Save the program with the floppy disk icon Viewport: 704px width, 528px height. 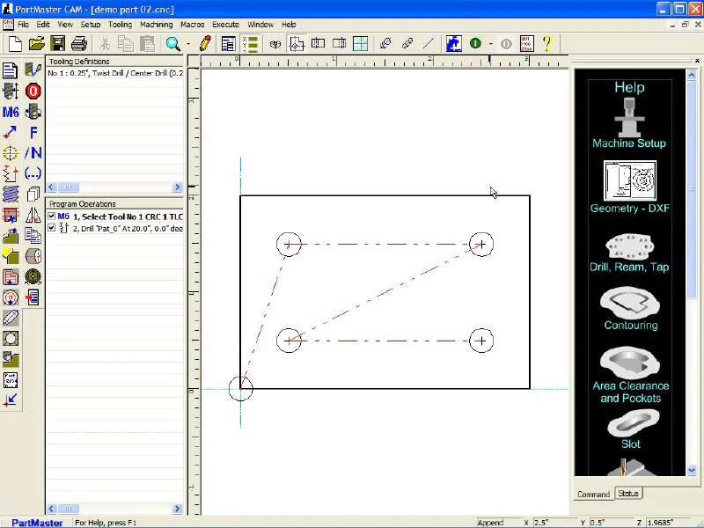58,43
